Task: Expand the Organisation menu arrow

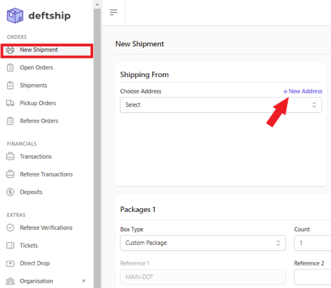Action: [x=84, y=281]
